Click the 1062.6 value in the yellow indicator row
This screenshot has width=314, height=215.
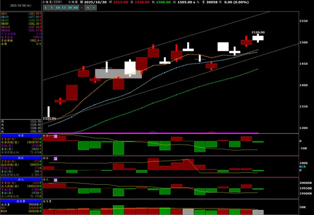34,41
